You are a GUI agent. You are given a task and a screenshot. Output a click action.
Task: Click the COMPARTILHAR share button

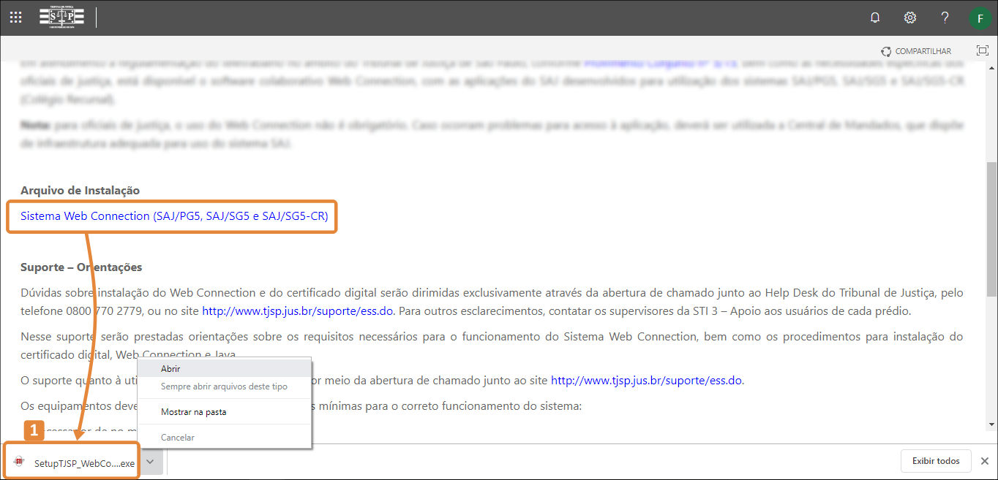pos(916,51)
